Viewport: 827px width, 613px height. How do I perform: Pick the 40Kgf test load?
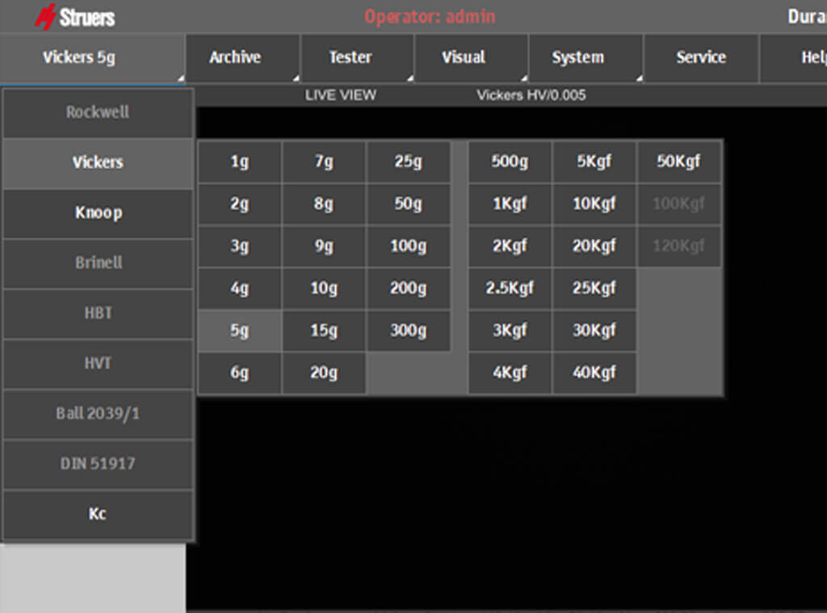click(x=594, y=372)
